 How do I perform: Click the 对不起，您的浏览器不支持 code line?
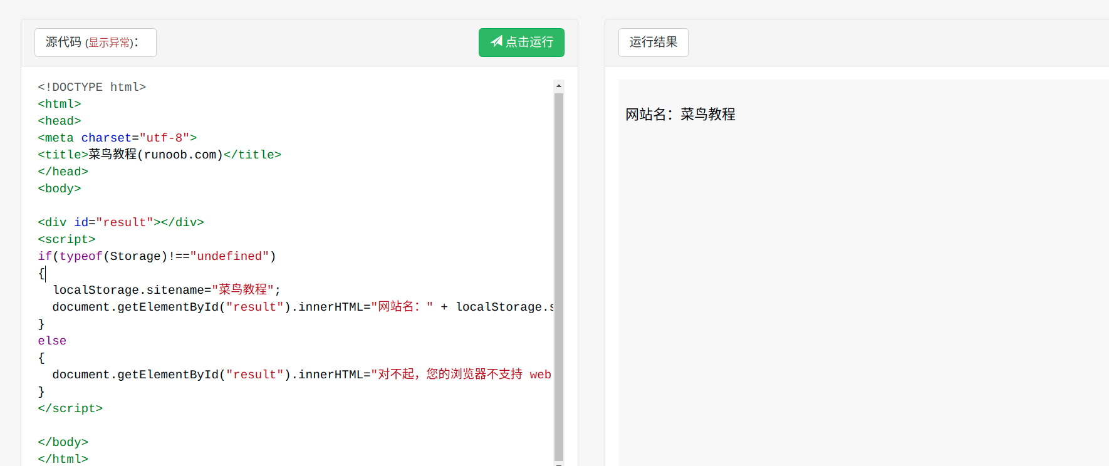pyautogui.click(x=302, y=375)
